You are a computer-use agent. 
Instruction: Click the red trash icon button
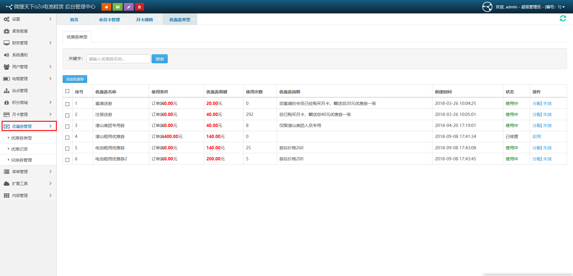coord(139,7)
